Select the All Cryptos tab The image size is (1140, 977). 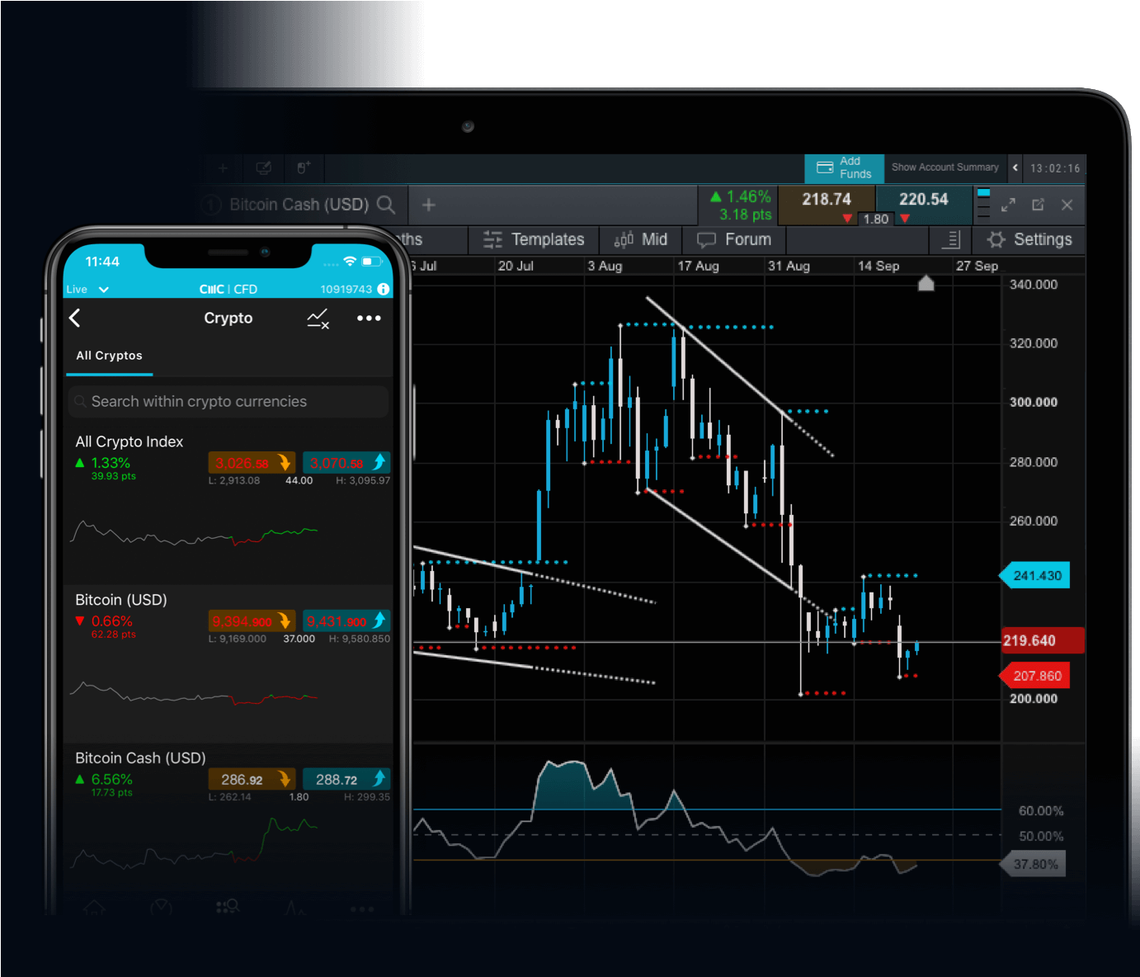[x=110, y=356]
